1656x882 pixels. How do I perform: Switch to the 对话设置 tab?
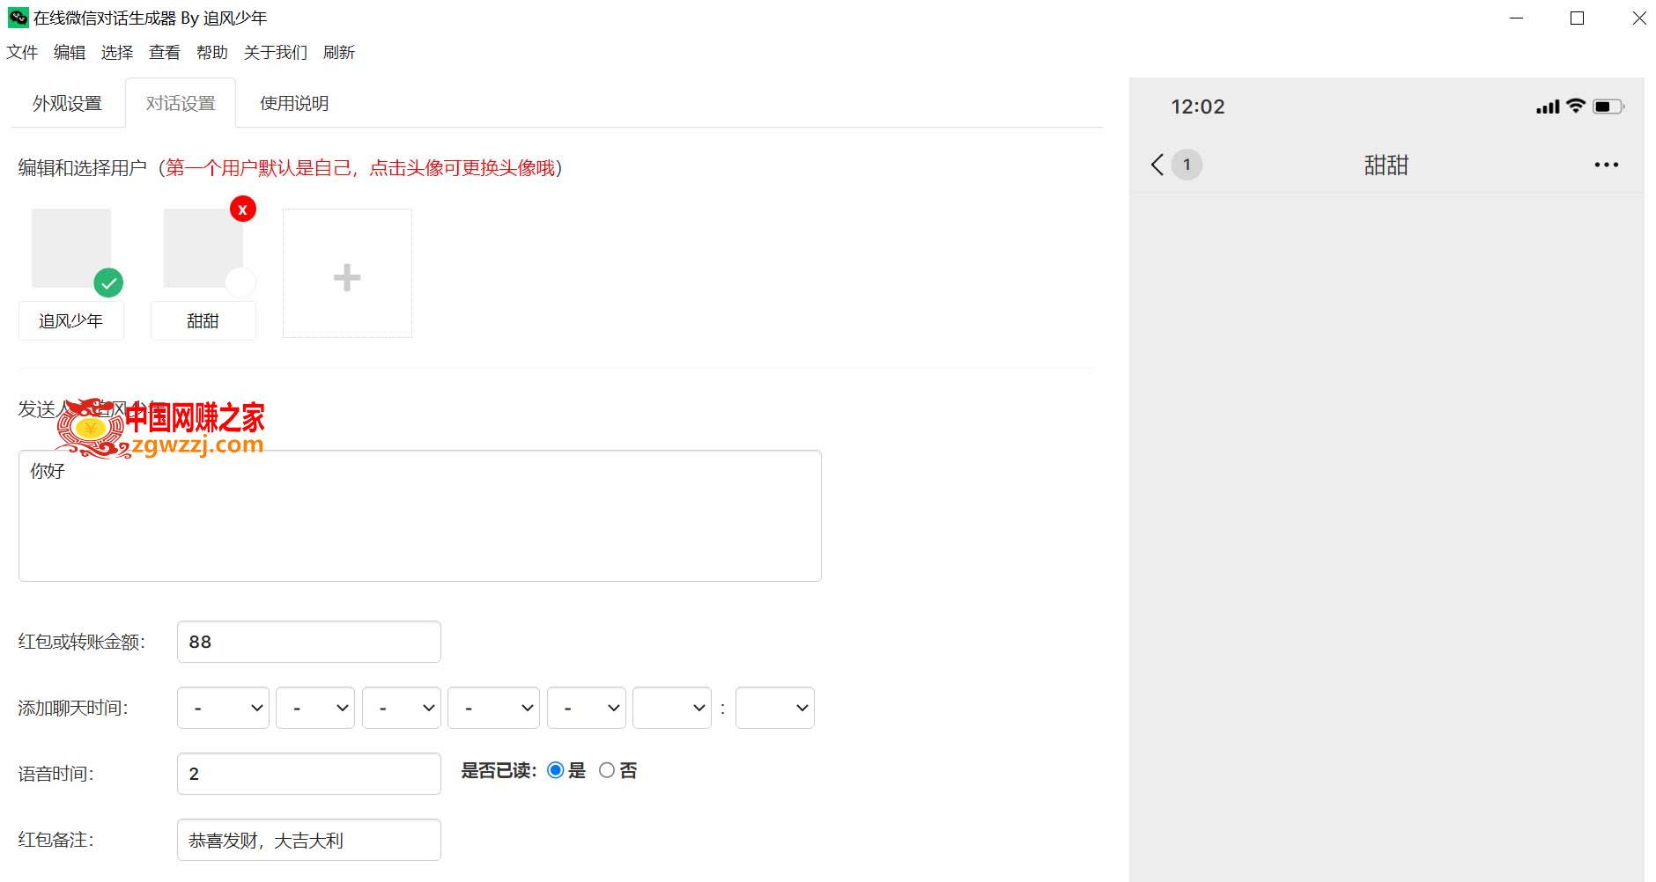coord(181,103)
